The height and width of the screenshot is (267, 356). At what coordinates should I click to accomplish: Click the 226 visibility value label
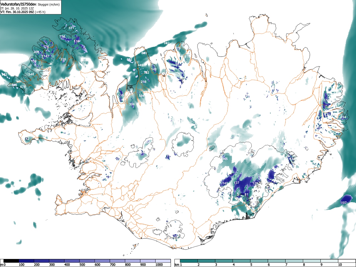coord(63,60)
